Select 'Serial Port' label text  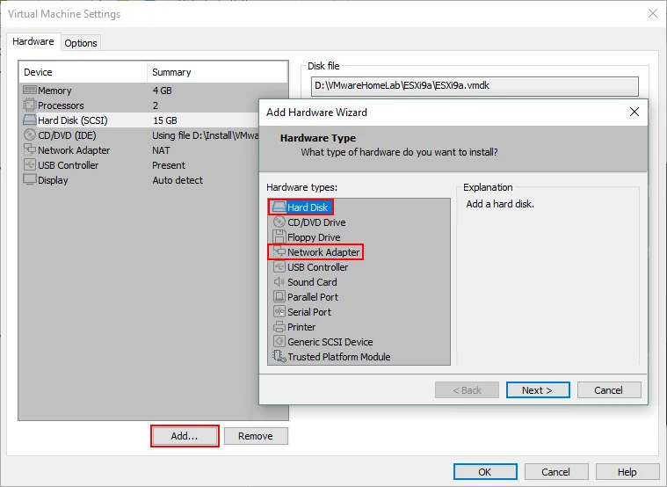tap(309, 312)
